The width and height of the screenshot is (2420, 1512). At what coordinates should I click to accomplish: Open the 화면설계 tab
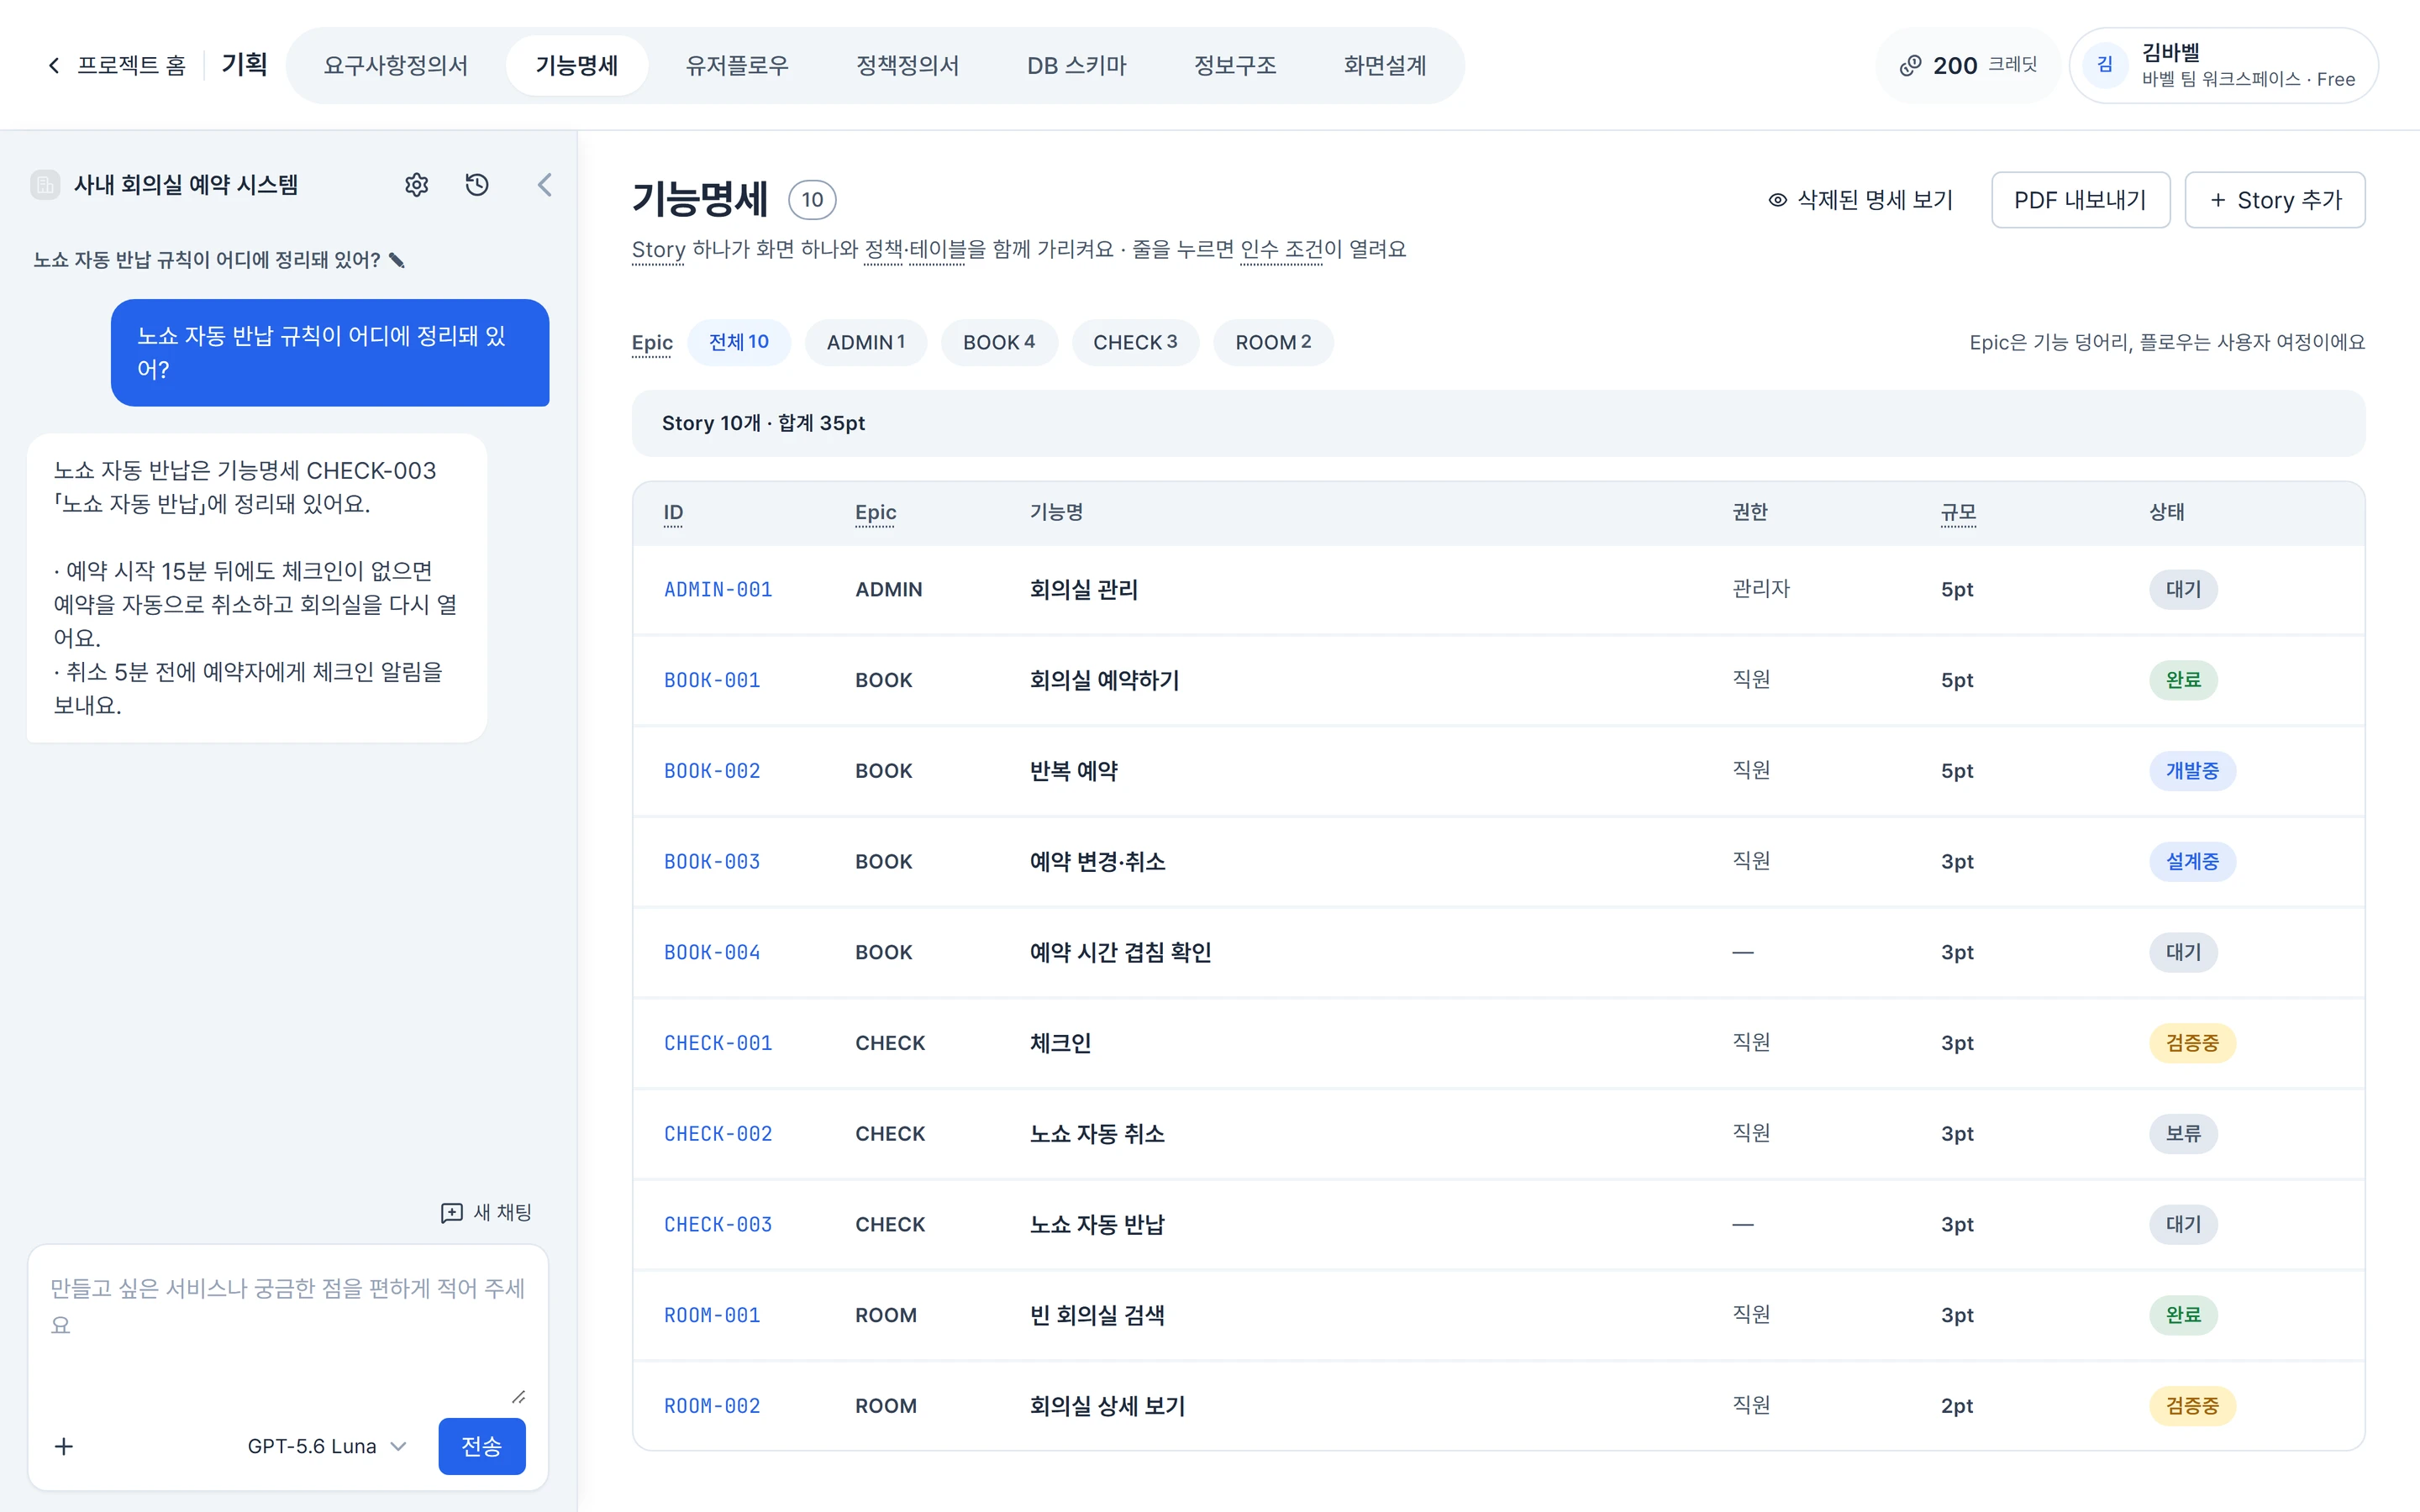click(1385, 66)
